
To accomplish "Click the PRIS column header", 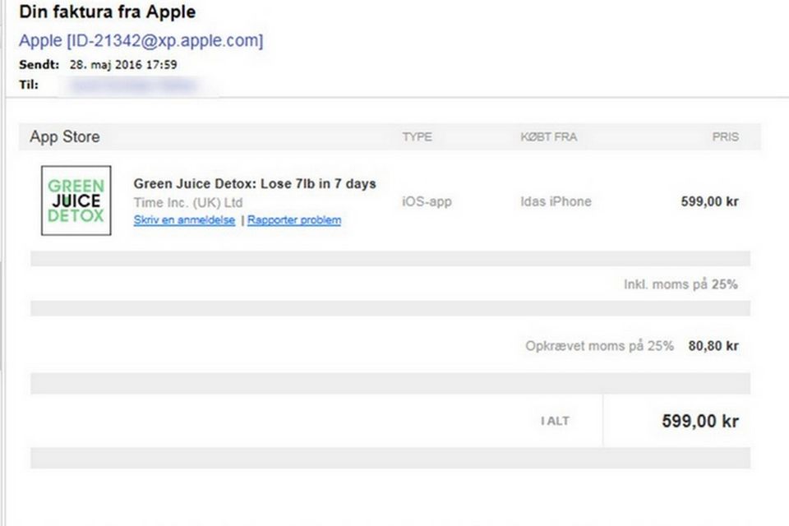I will coord(725,137).
